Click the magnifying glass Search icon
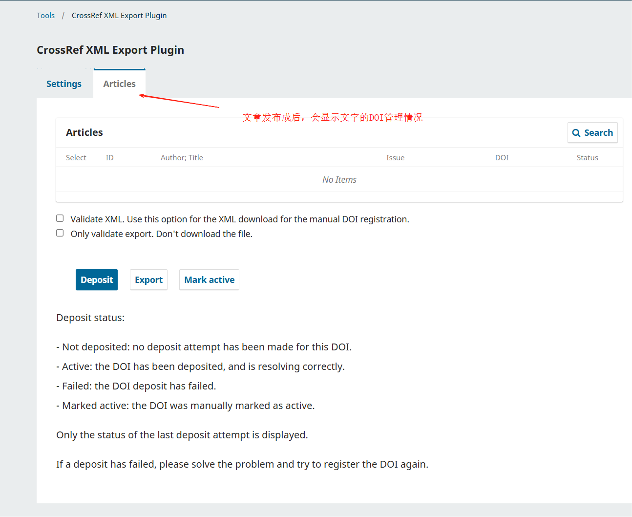The height and width of the screenshot is (517, 632). pos(576,132)
